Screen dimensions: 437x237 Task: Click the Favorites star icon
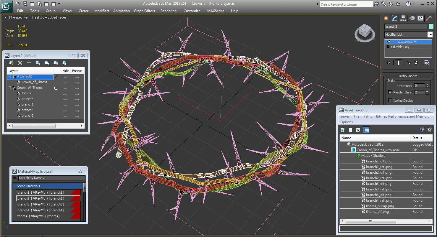click(398, 4)
